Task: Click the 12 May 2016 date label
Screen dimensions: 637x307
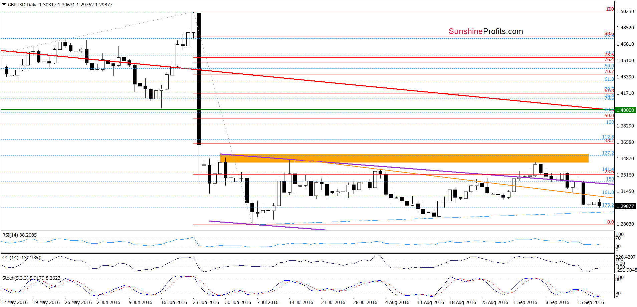Action: (14, 302)
